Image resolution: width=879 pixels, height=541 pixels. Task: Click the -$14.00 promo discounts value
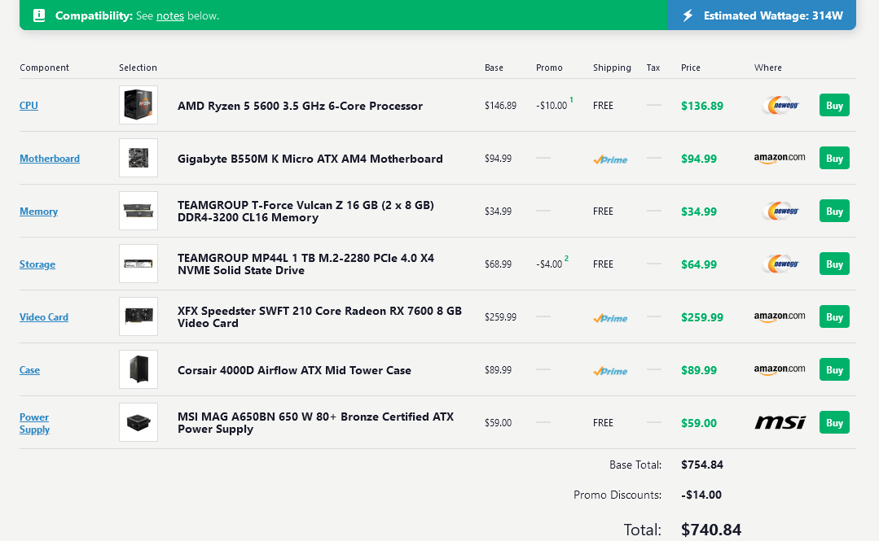[701, 495]
